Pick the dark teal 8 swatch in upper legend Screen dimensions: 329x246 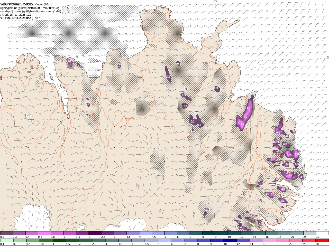[x=208, y=233]
